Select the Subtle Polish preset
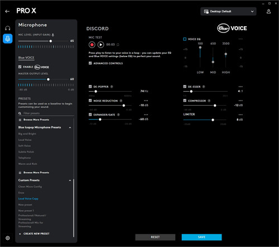The width and height of the screenshot is (279, 247). [26, 152]
